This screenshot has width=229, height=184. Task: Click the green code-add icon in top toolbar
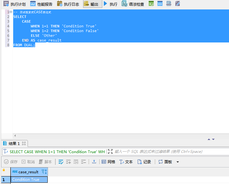coord(151,4)
